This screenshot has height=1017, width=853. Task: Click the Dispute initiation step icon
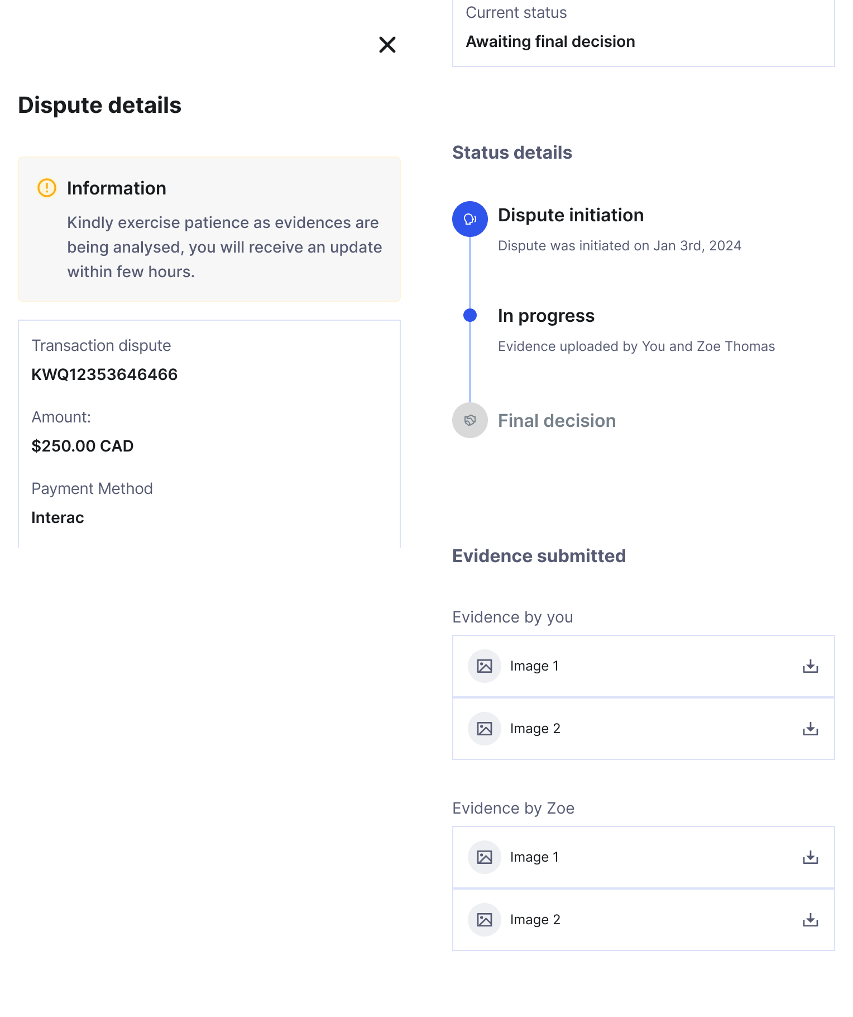[470, 219]
